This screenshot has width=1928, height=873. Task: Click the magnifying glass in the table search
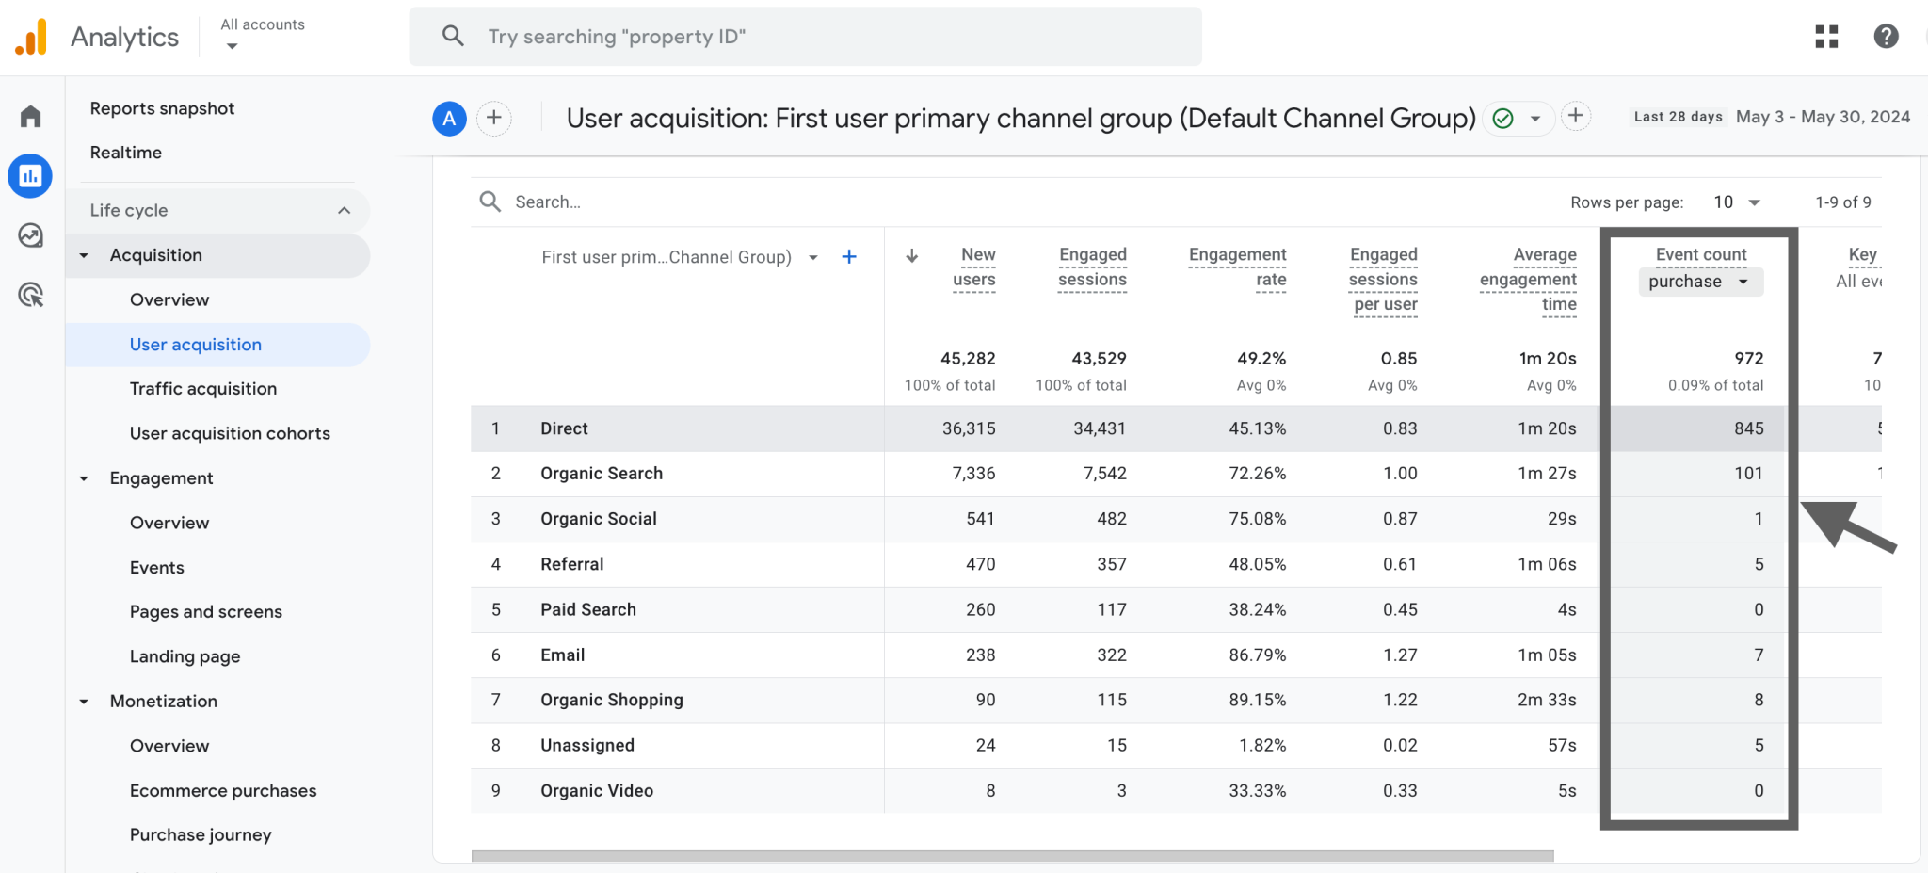pyautogui.click(x=490, y=201)
